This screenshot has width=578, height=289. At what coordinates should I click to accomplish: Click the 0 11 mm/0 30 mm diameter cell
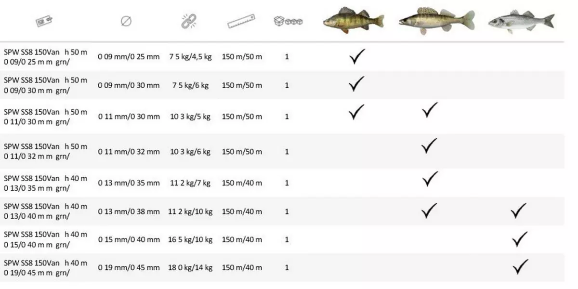coord(129,117)
